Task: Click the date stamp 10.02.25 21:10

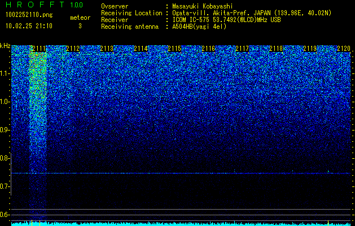Action: click(x=29, y=26)
